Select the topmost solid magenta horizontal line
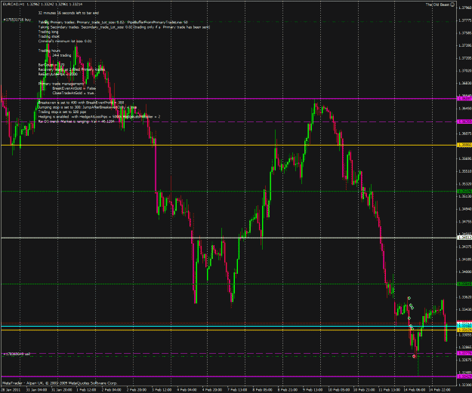 click(x=229, y=98)
